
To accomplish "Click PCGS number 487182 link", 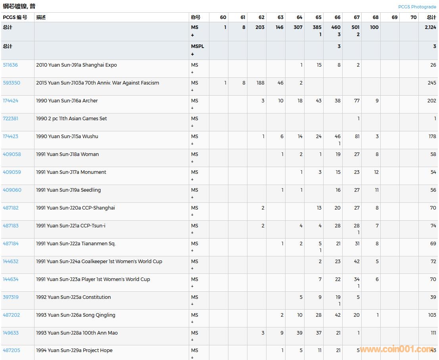I will pos(10,208).
